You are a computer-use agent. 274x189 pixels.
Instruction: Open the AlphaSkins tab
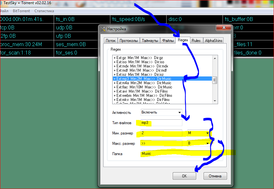pyautogui.click(x=213, y=41)
